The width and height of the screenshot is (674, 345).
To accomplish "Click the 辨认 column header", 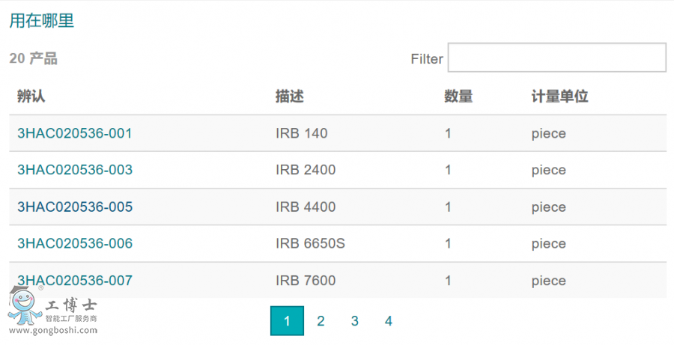I will tap(31, 97).
